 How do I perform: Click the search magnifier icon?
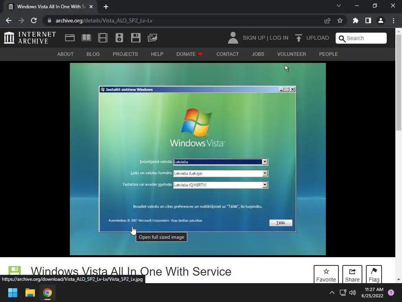click(x=342, y=39)
